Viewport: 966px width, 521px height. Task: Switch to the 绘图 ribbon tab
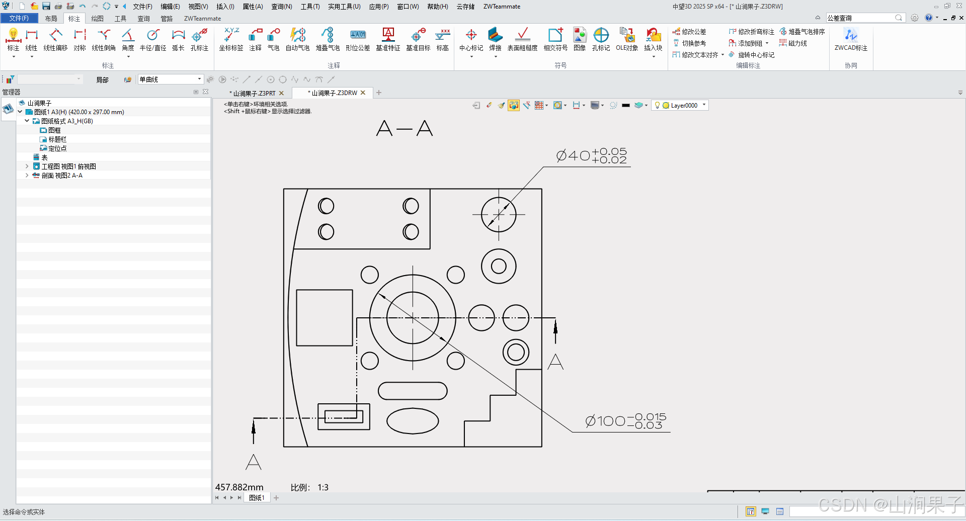click(97, 19)
